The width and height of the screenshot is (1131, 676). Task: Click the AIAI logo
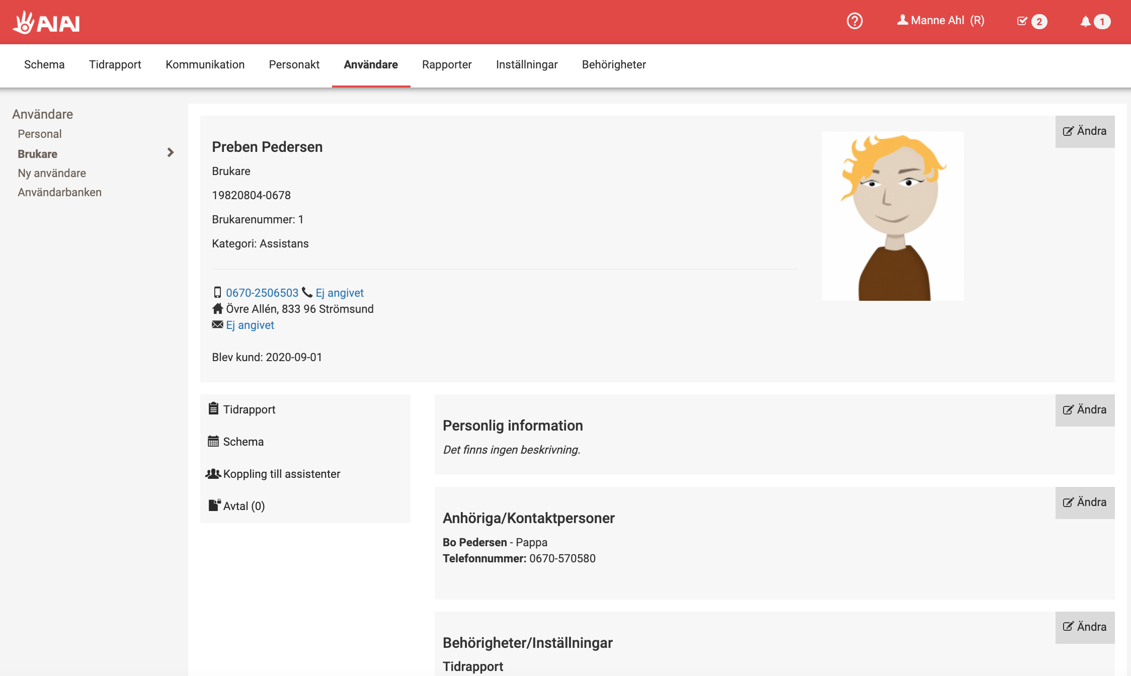[x=46, y=23]
